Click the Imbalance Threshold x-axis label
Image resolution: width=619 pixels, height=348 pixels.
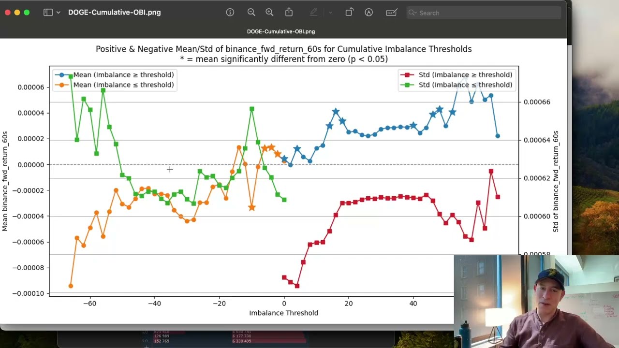[x=283, y=313]
